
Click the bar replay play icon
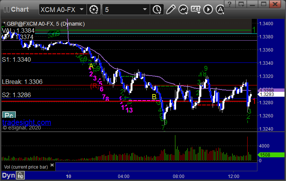pos(208,9)
